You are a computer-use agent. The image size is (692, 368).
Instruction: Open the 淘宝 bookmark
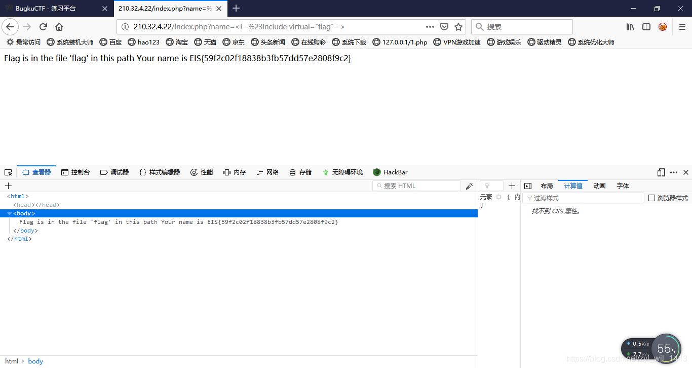click(x=177, y=42)
